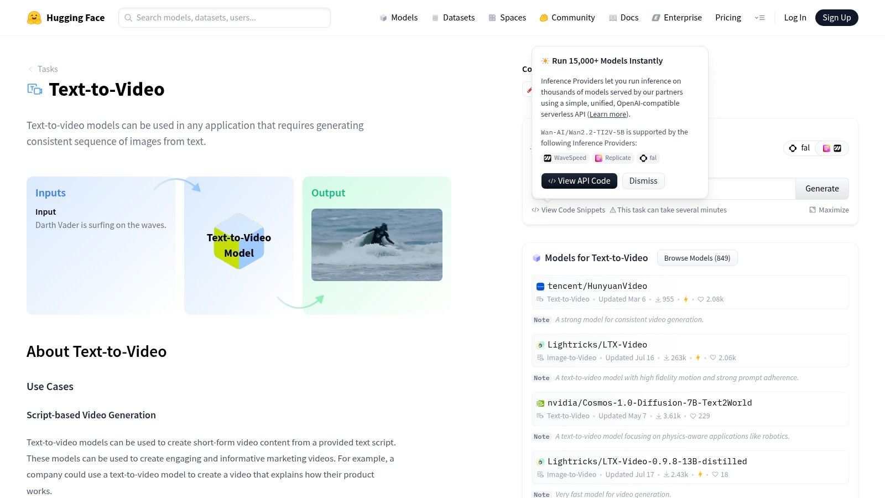The height and width of the screenshot is (498, 885).
Task: Open the Datasets menu
Action: tap(453, 17)
